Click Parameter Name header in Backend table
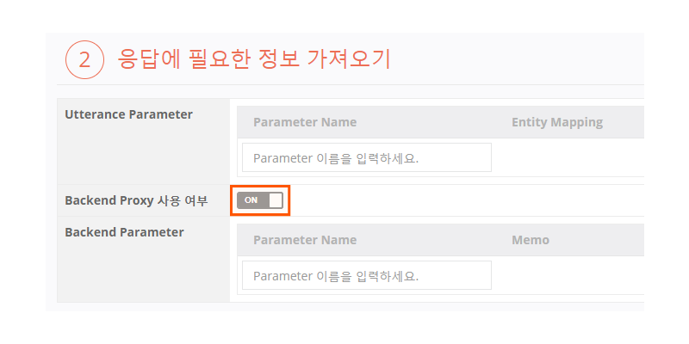This screenshot has width=689, height=344. pos(305,240)
